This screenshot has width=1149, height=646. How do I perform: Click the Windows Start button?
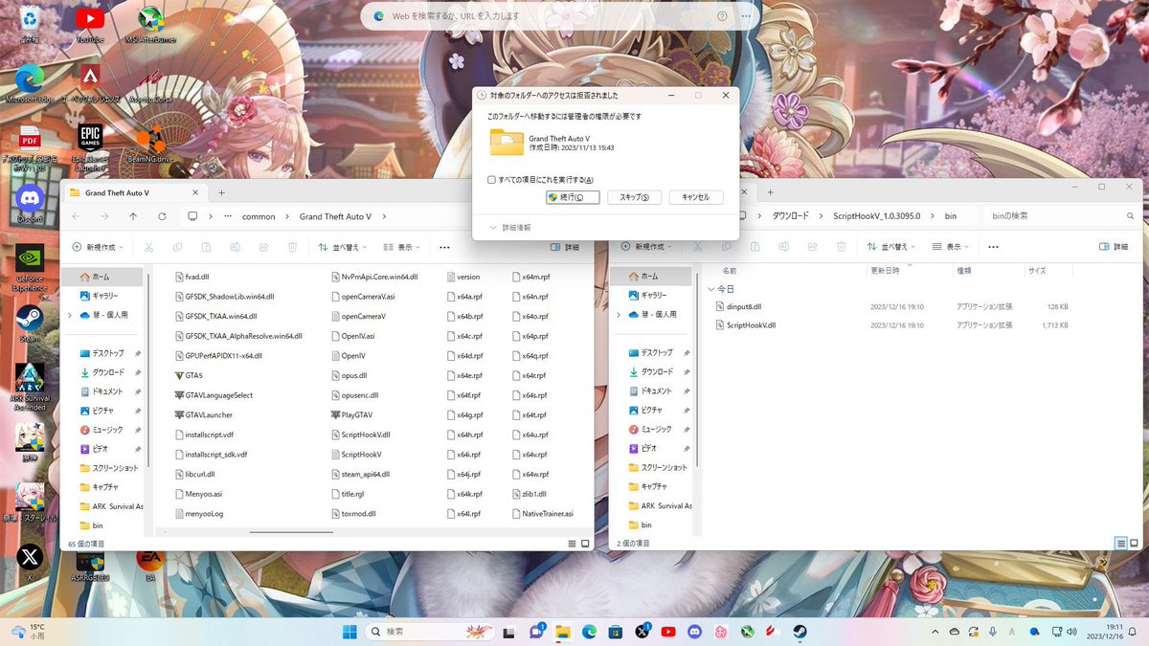coord(349,632)
